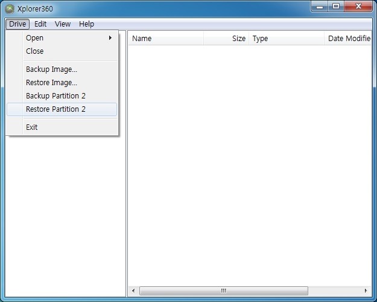Click the Xplorer360 app icon in title bar

click(10, 9)
